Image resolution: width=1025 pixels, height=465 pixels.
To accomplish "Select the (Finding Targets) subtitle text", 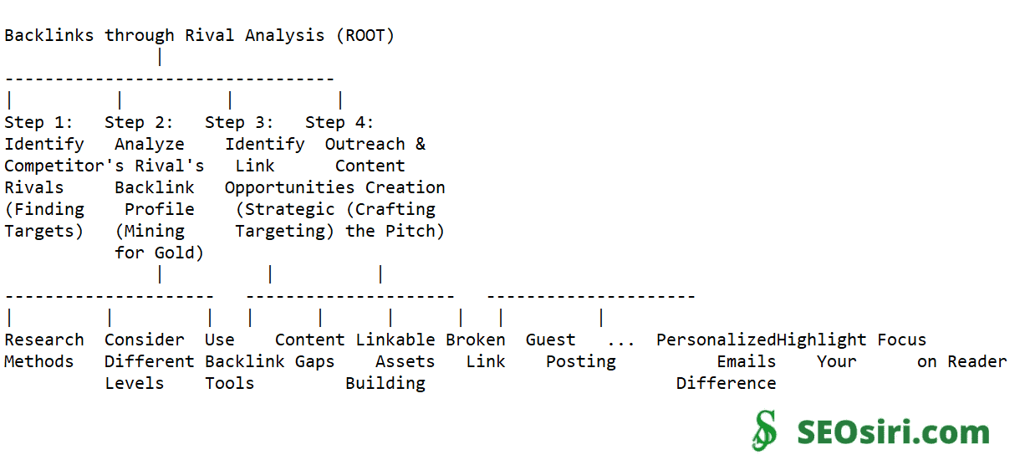I will (x=43, y=220).
